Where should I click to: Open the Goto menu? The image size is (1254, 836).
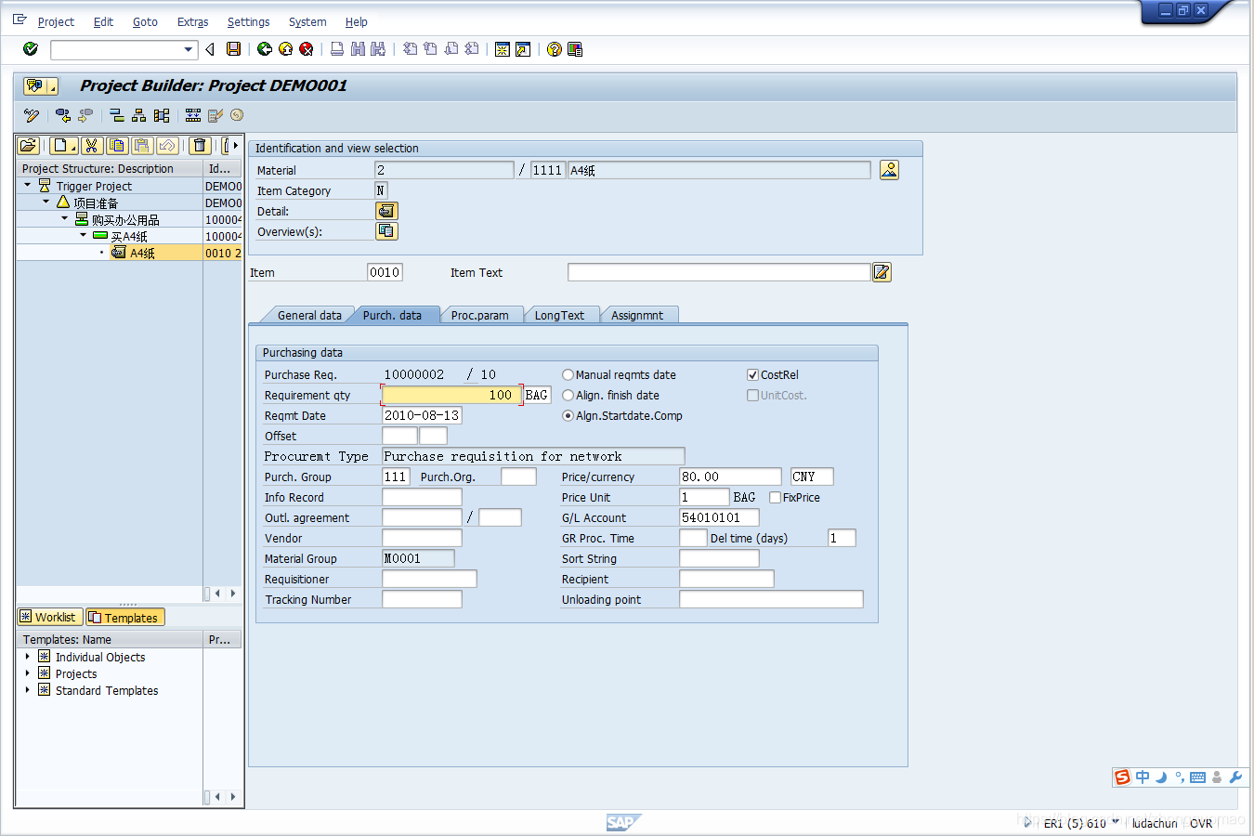coord(145,21)
